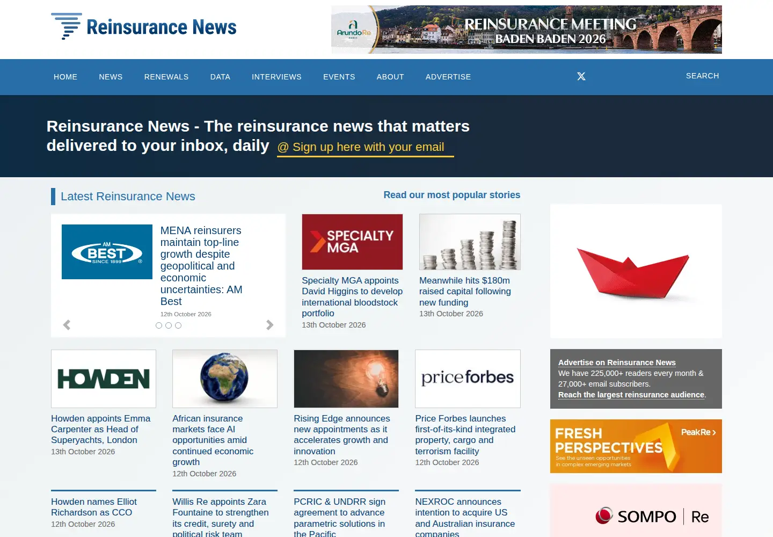Open PCRIC & UNDRR sign agreement article

(339, 517)
